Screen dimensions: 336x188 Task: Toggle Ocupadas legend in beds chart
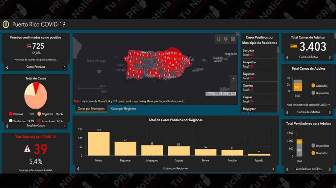[313, 86]
